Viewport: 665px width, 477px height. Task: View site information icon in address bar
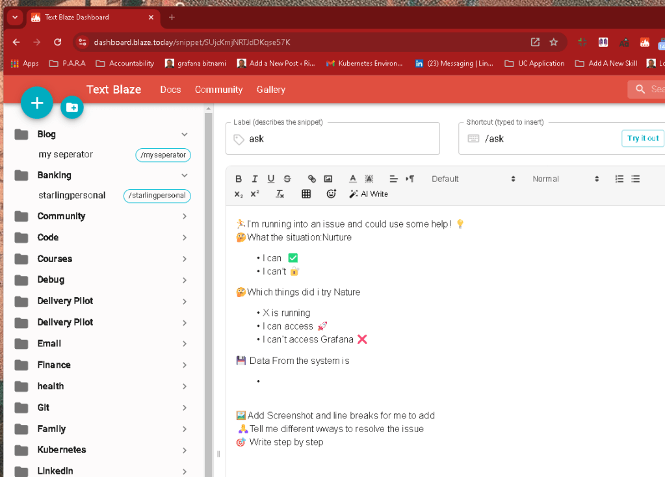pyautogui.click(x=83, y=42)
